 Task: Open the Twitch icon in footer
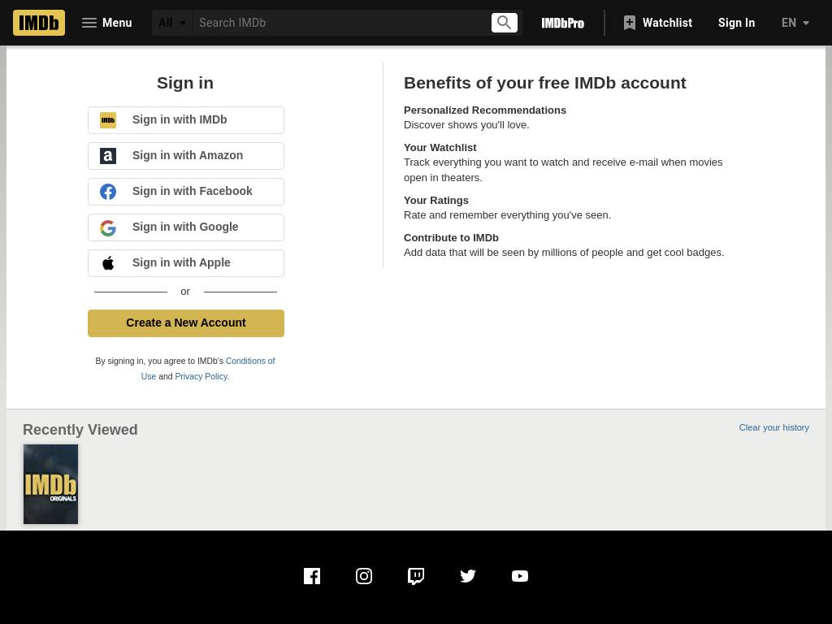[416, 576]
